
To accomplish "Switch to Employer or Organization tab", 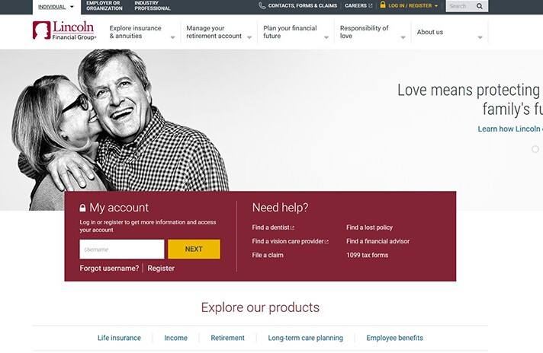I will point(103,6).
